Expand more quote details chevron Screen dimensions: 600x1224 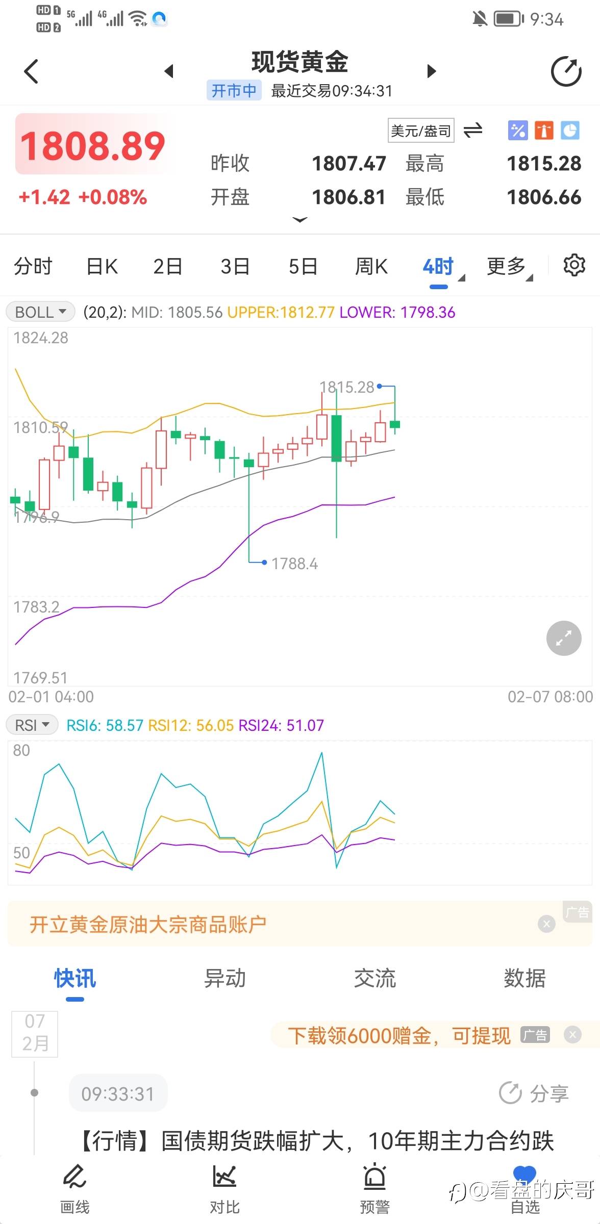tap(300, 220)
